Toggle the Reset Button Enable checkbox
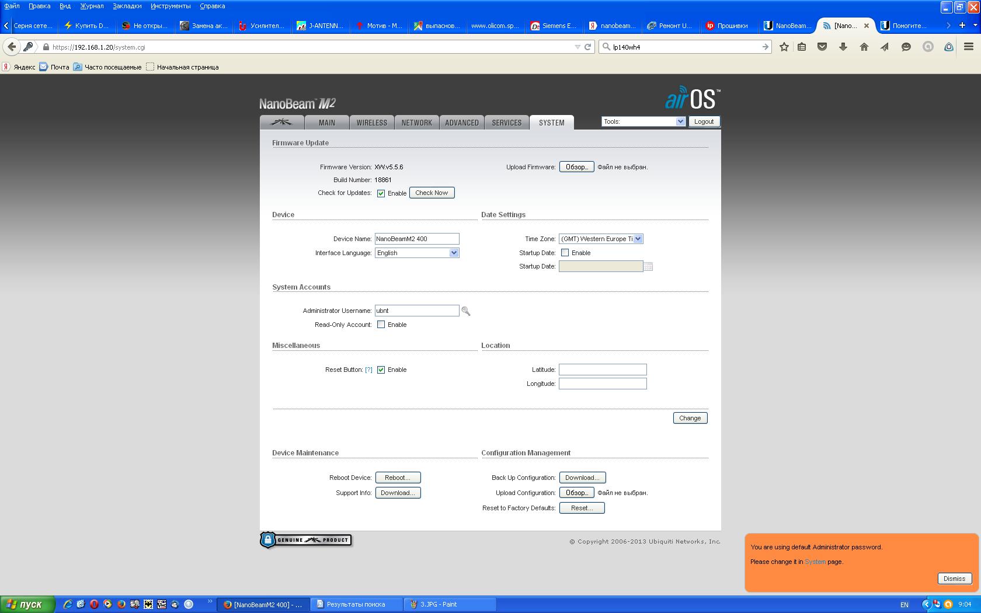 pos(381,370)
